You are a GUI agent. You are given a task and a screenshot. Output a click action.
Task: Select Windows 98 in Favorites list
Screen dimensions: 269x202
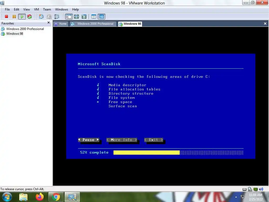(x=12, y=34)
